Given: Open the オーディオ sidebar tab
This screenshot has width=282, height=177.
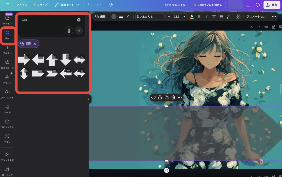Looking at the screenshot, I should [7, 172].
